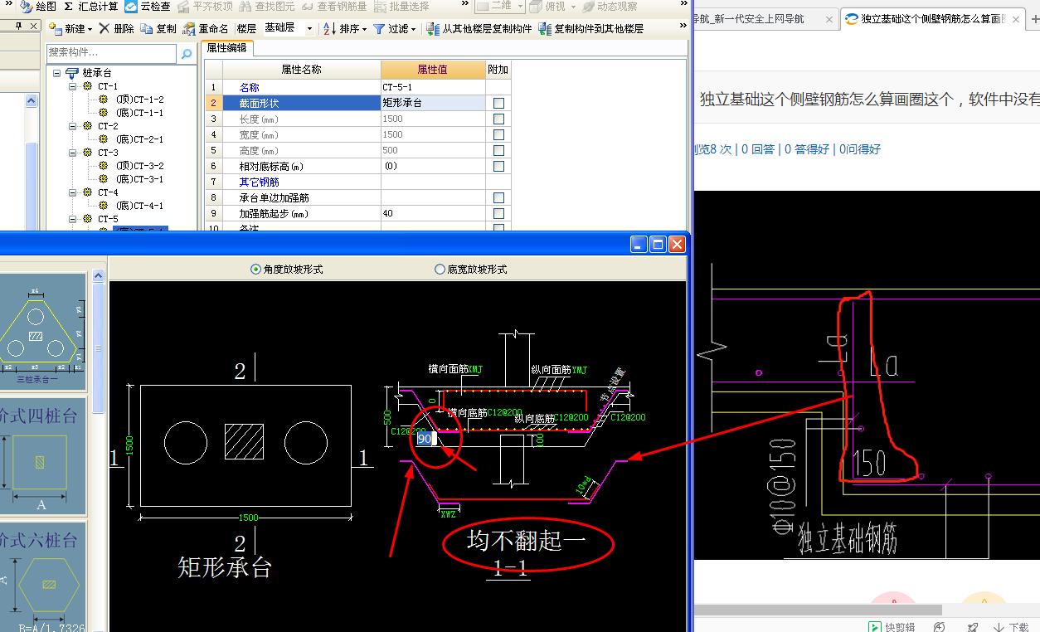Image resolution: width=1040 pixels, height=632 pixels.
Task: Select tree item (底)CT-2-1
Action: pos(139,139)
